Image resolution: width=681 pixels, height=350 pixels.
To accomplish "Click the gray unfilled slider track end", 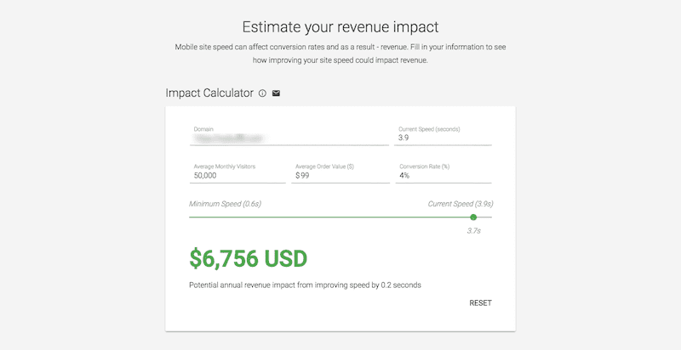I will tap(484, 217).
